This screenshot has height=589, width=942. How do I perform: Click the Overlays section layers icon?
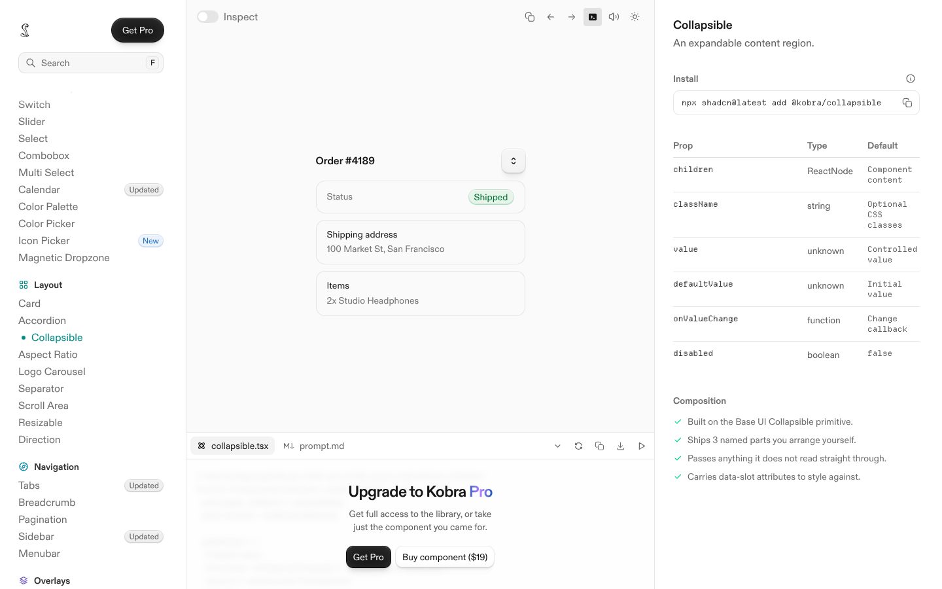tap(24, 581)
